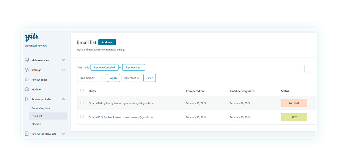Check the box for Order #164 row
This screenshot has height=166, width=339.
pyautogui.click(x=82, y=103)
